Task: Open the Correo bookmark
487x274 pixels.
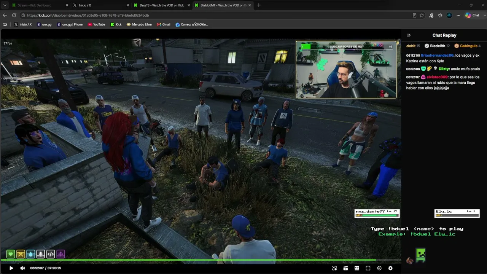Action: click(x=192, y=24)
